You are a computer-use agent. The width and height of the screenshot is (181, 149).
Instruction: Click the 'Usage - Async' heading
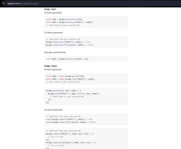[51, 66]
